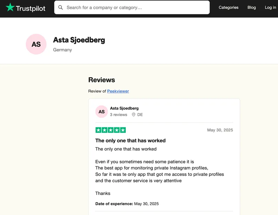Click the large AS profile avatar

[36, 44]
